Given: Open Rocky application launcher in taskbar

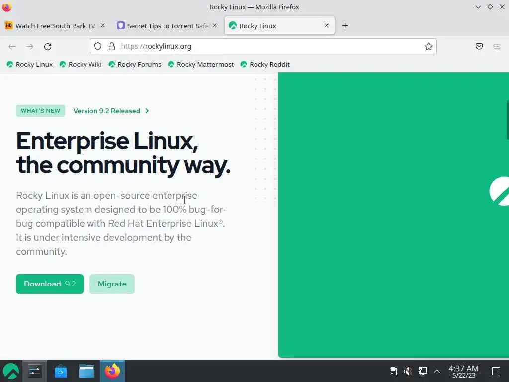Looking at the screenshot, I should [x=11, y=371].
